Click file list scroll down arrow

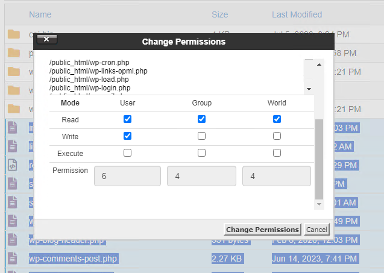point(309,89)
